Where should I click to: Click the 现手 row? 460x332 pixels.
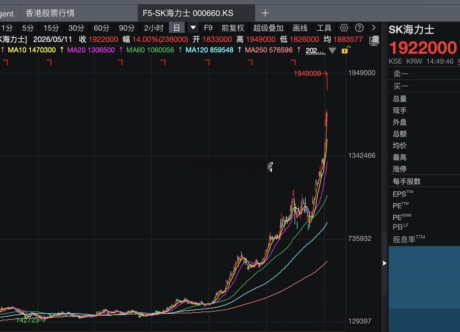point(424,110)
